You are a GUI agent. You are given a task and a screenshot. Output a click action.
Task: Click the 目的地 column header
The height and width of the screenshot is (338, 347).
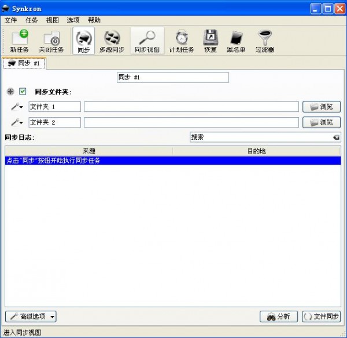(256, 151)
